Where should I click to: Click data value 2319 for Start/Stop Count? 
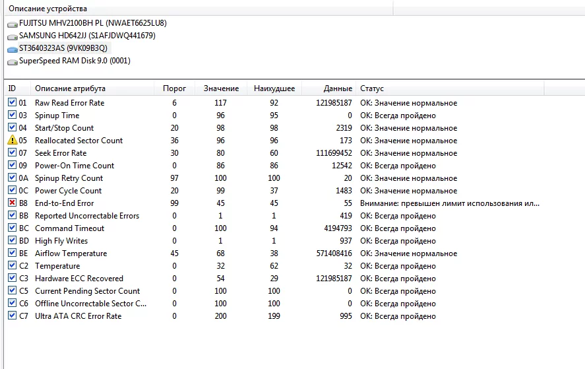[344, 128]
